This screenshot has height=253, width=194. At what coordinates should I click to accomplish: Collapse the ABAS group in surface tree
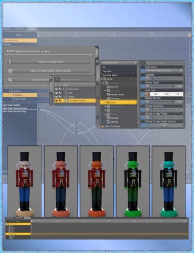click(102, 79)
